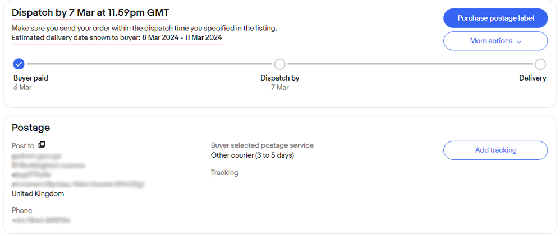Click the Dispatch by step label
Viewport: 560px width, 236px height.
point(279,78)
